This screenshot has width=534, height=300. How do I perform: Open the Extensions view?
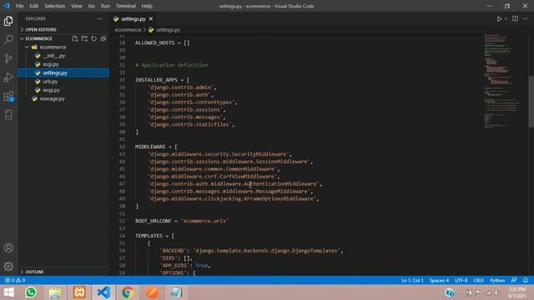tap(8, 97)
